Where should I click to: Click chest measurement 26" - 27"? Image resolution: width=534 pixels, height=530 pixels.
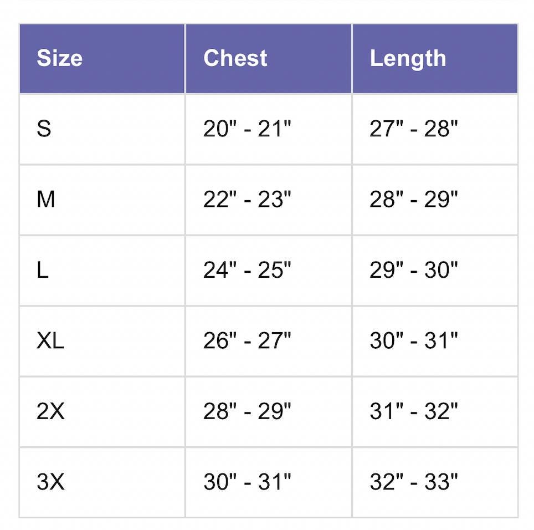tap(247, 341)
